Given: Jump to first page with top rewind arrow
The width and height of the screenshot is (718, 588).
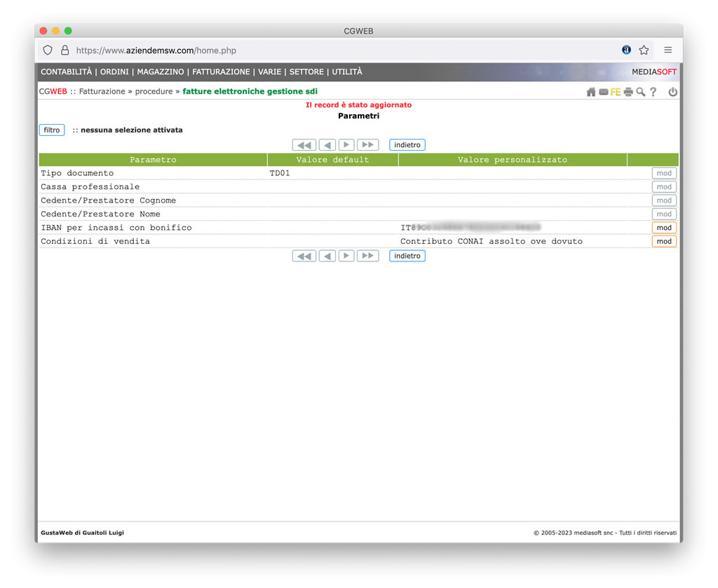Looking at the screenshot, I should [304, 145].
